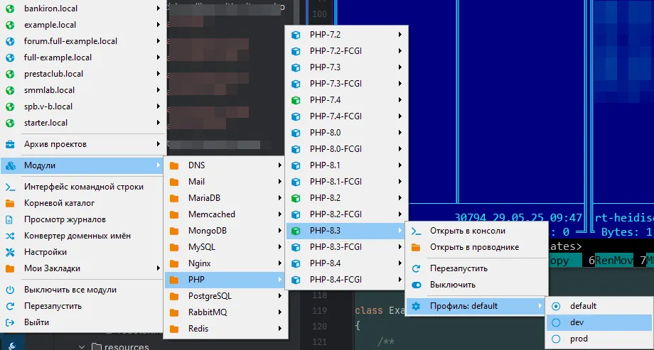654x350 pixels.
Task: Open the MySQL module entry
Action: (x=225, y=247)
